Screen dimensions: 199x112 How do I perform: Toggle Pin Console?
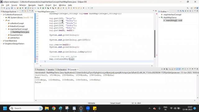pos(183,69)
